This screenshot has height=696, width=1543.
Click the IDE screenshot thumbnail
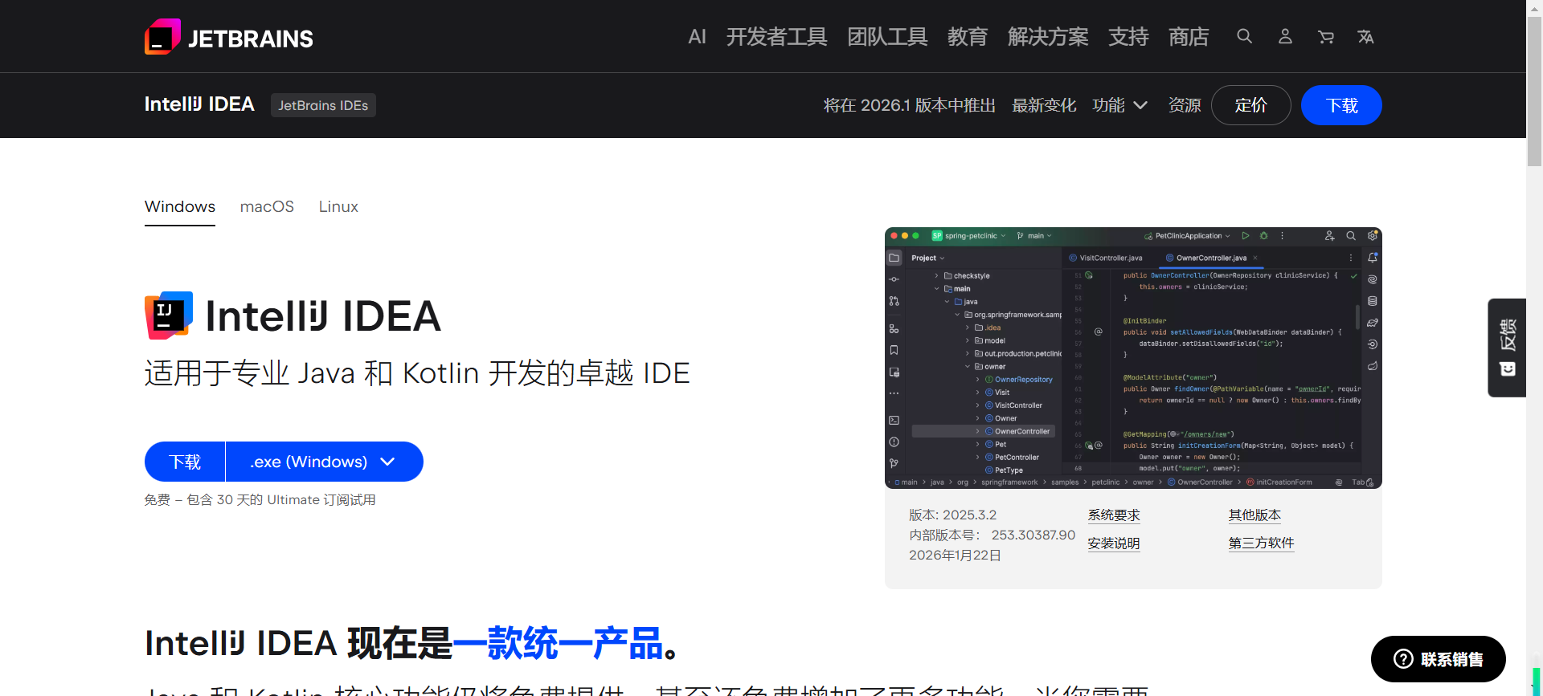click(1133, 358)
